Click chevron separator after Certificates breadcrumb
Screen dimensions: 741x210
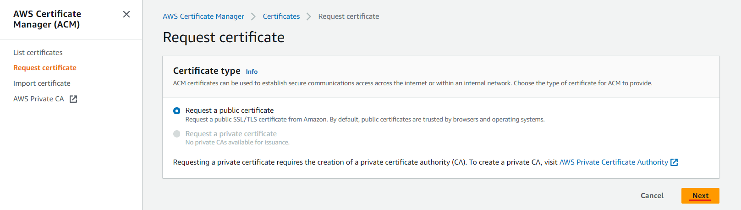[x=309, y=17]
